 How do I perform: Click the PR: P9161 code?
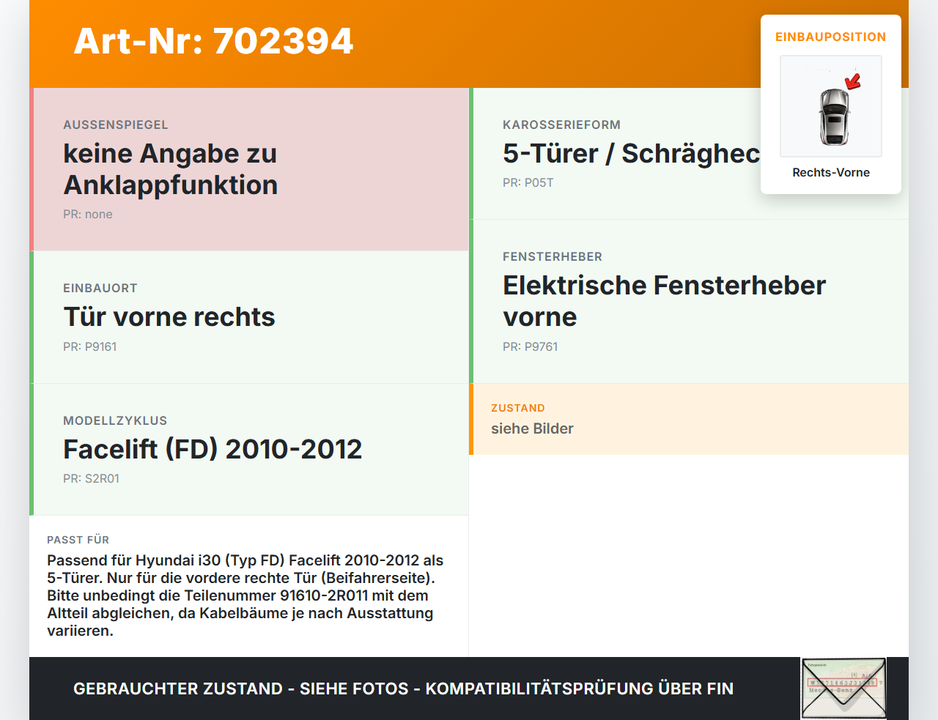point(90,346)
